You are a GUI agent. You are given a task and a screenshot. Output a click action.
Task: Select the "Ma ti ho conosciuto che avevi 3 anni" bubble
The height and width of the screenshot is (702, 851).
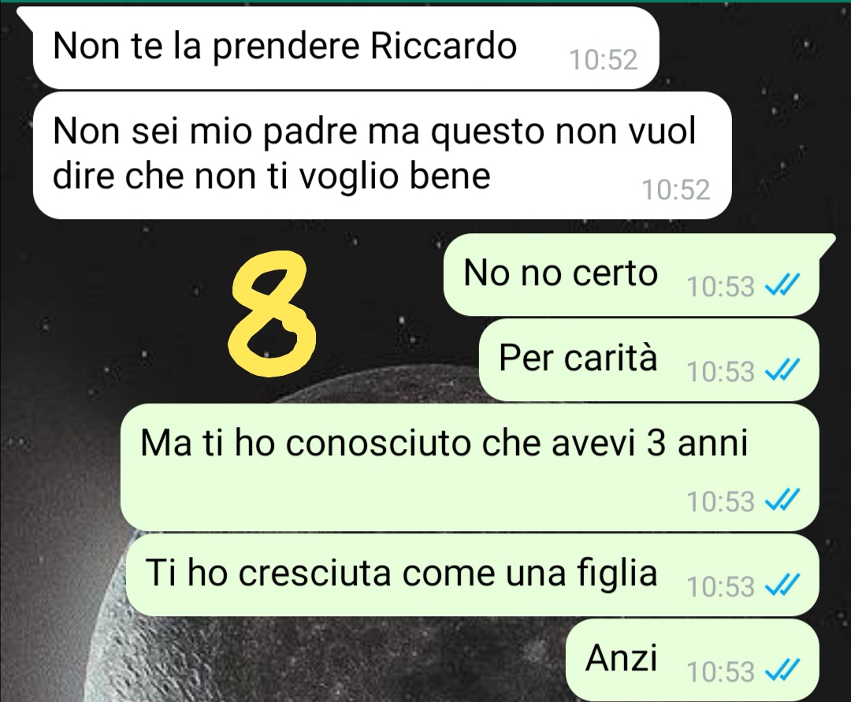[x=470, y=467]
